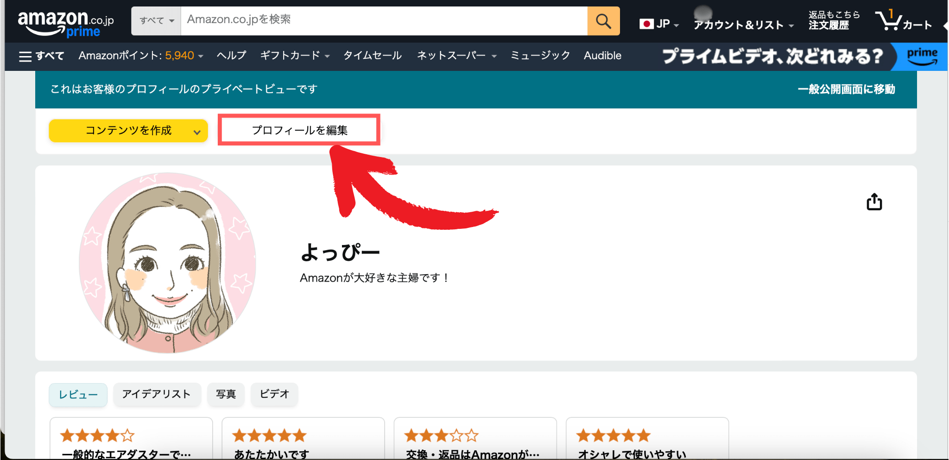Screen dimensions: 949x460
Task: Open the hamburger すべて menu
Action: [41, 56]
